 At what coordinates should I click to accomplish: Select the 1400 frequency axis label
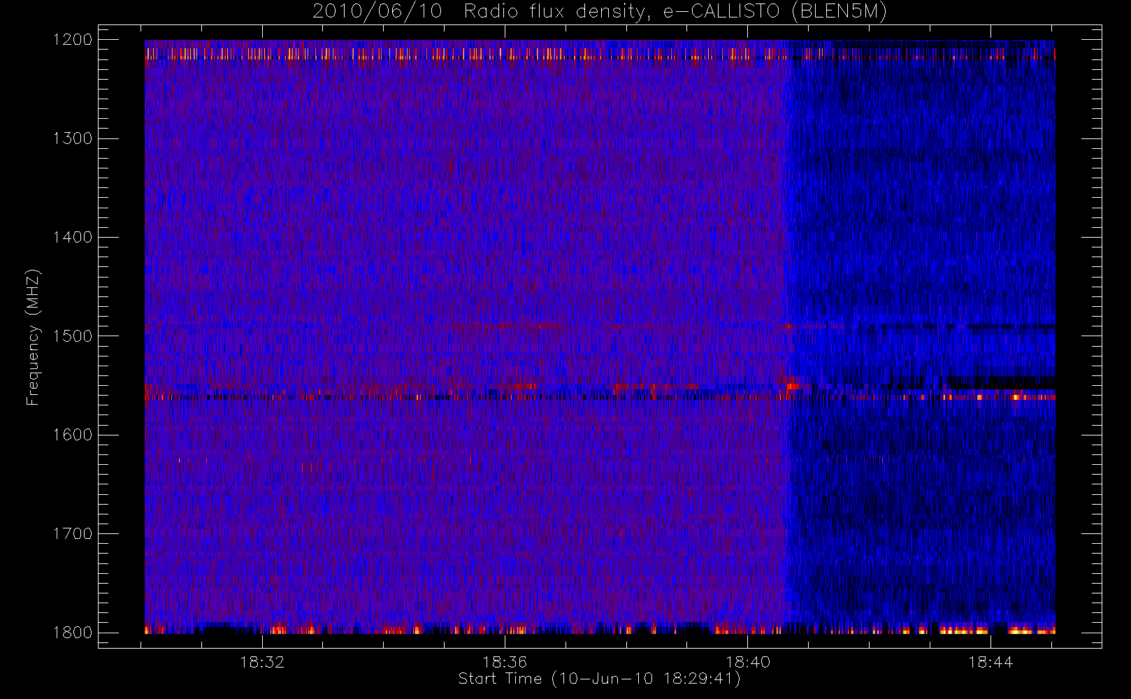[73, 238]
